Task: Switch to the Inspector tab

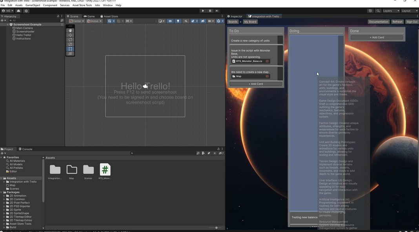Action: tap(235, 16)
